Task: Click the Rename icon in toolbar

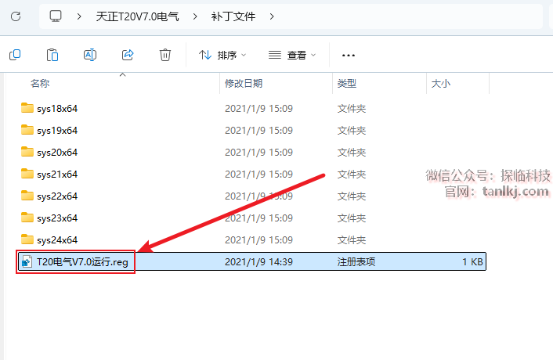Action: pos(89,55)
